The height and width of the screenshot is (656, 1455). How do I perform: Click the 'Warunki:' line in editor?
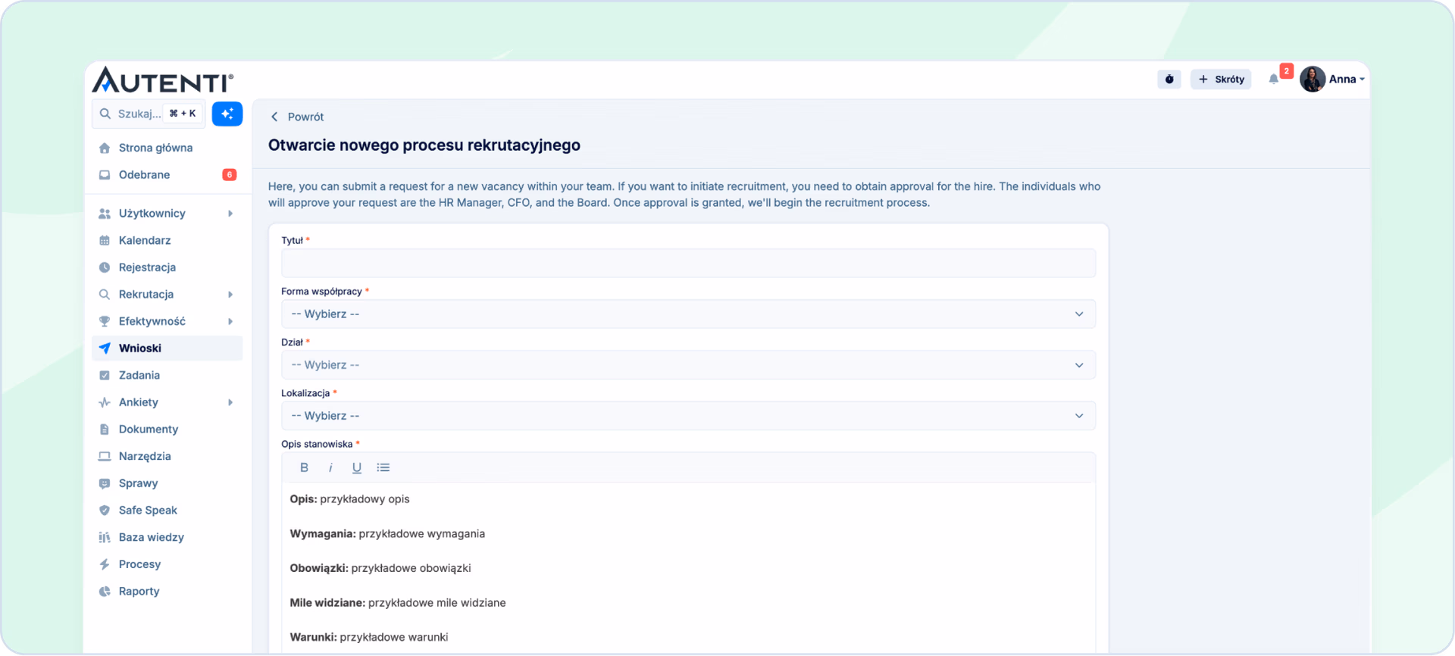click(369, 637)
